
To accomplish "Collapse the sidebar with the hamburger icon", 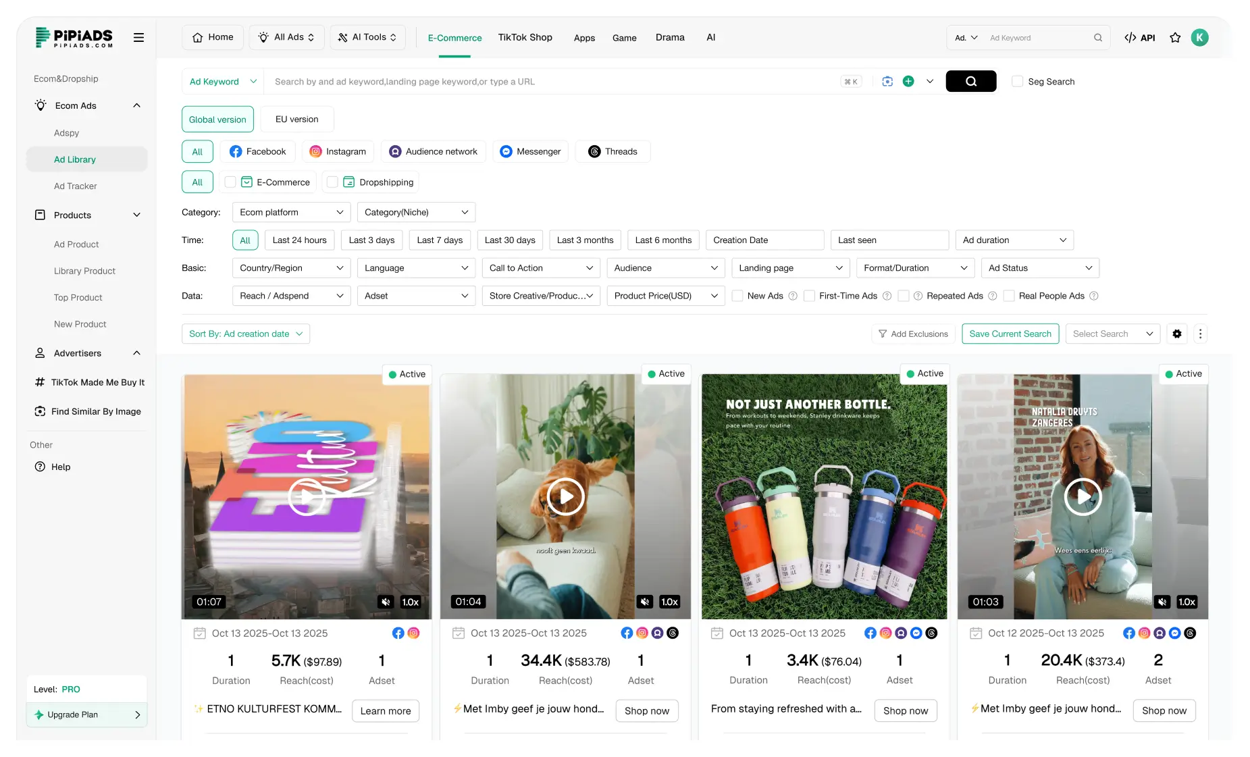I will click(x=138, y=37).
